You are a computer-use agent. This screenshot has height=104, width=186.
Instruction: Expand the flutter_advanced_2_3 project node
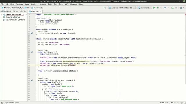click(x=1, y=14)
